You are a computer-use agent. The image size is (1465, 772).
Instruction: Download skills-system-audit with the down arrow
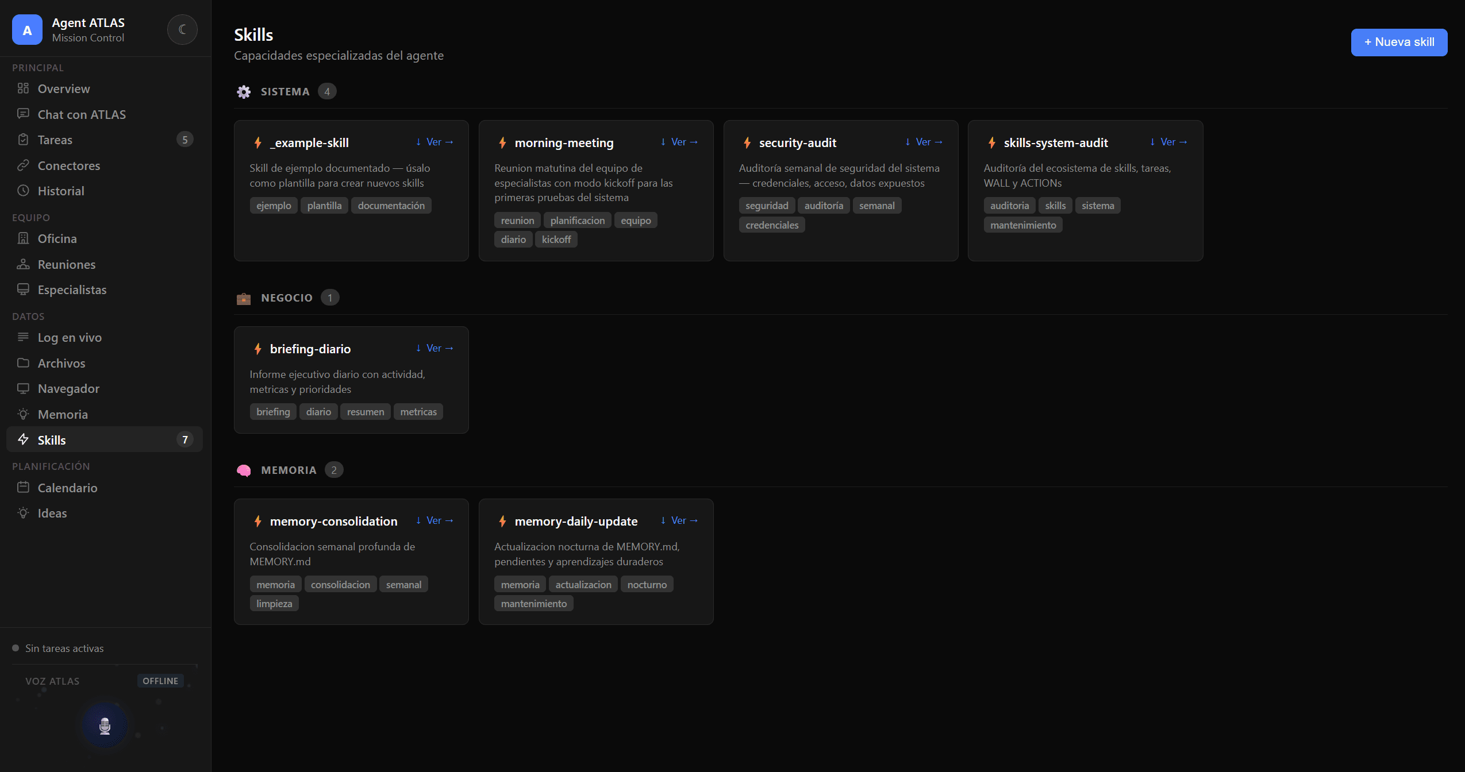[1152, 142]
